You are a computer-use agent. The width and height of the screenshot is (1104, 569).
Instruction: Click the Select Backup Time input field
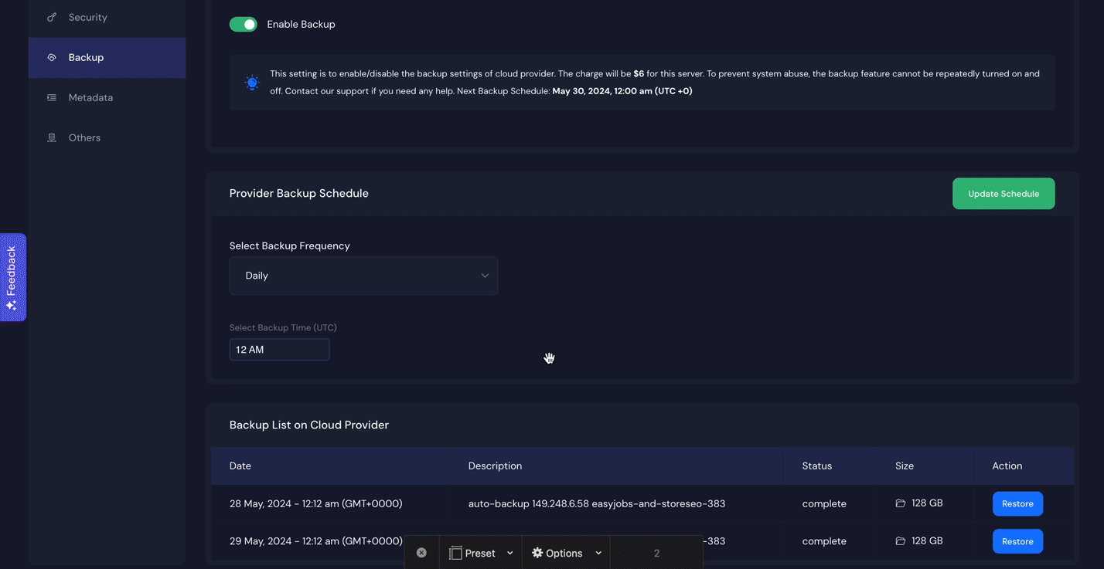click(x=279, y=350)
